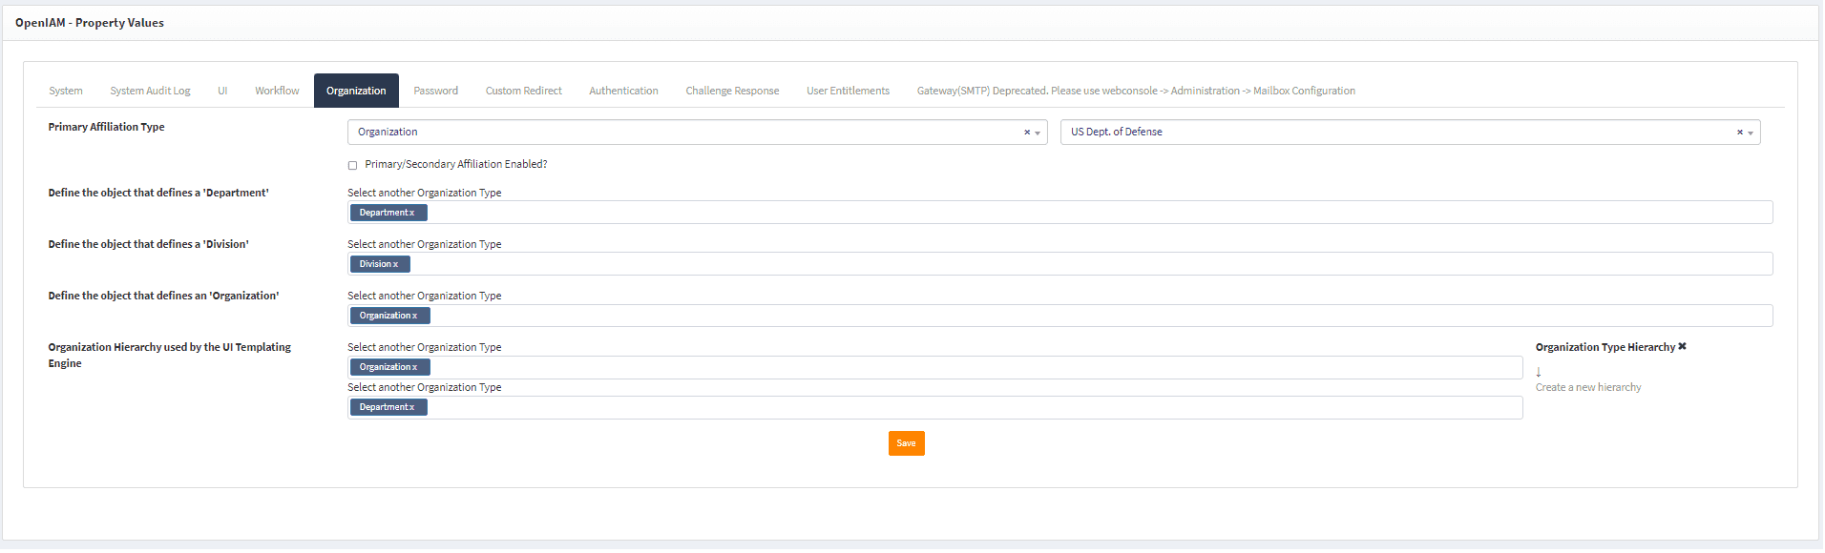
Task: Remove the Department tag under 'Department' definition
Action: (412, 213)
